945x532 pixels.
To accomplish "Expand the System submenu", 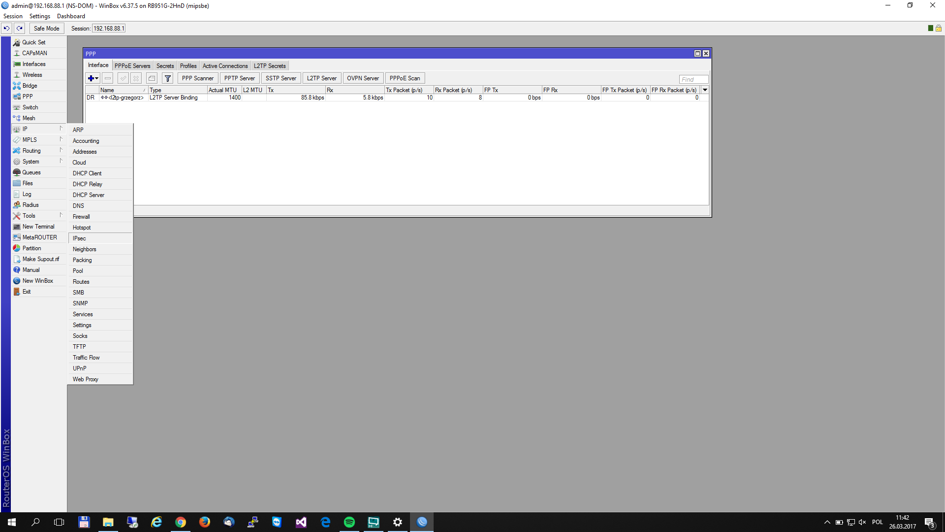I will click(39, 162).
